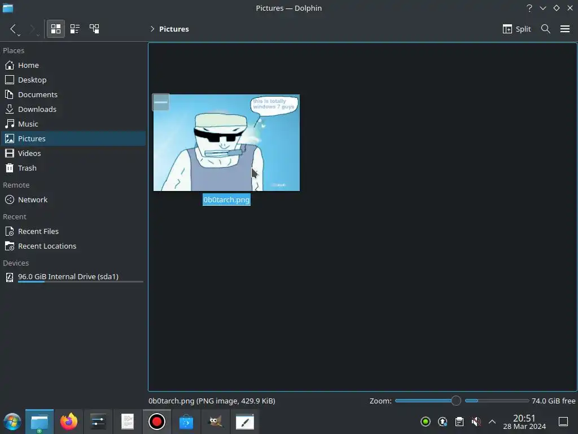The height and width of the screenshot is (434, 578).
Task: Click the Network globe icon
Action: point(10,199)
